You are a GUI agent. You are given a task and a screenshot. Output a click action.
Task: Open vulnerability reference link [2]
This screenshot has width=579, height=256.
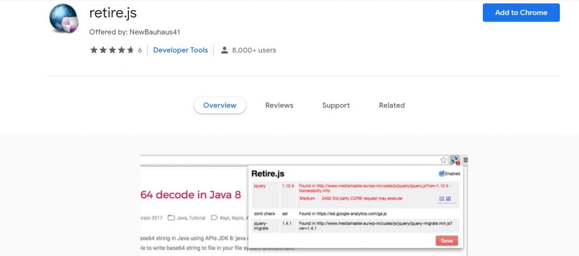tap(448, 198)
